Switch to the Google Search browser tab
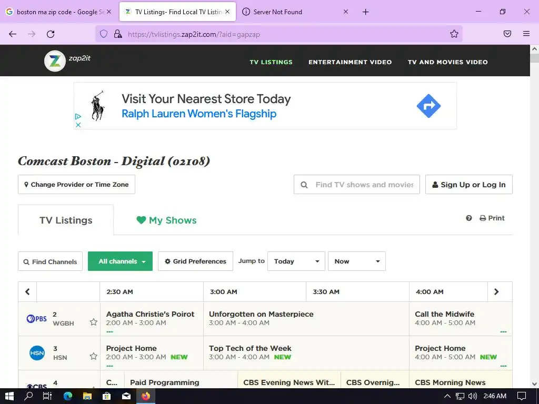 click(59, 12)
